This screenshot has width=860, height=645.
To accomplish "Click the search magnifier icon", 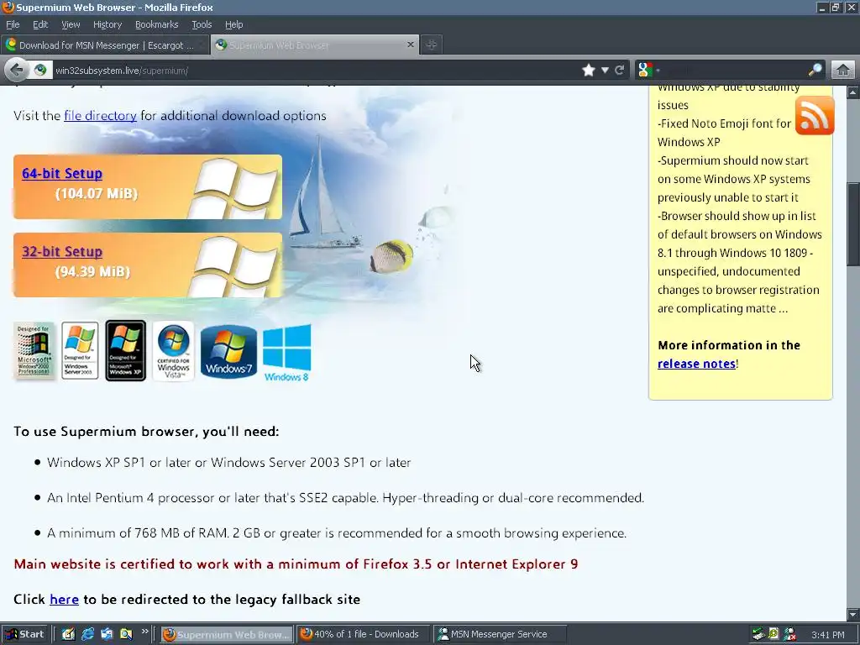I will [x=815, y=71].
